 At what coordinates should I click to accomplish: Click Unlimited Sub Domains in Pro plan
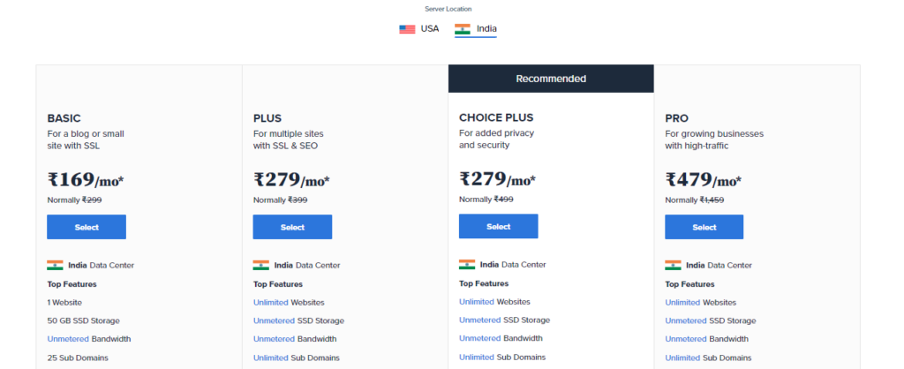[x=682, y=358]
